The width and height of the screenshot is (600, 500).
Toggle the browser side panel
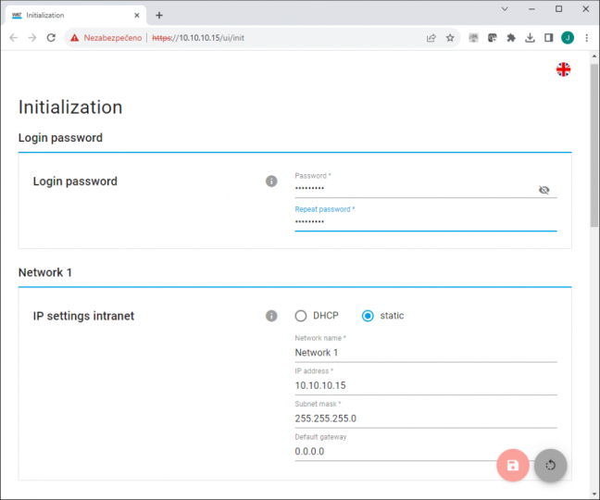click(x=548, y=37)
